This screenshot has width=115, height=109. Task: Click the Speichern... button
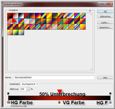tap(105, 28)
